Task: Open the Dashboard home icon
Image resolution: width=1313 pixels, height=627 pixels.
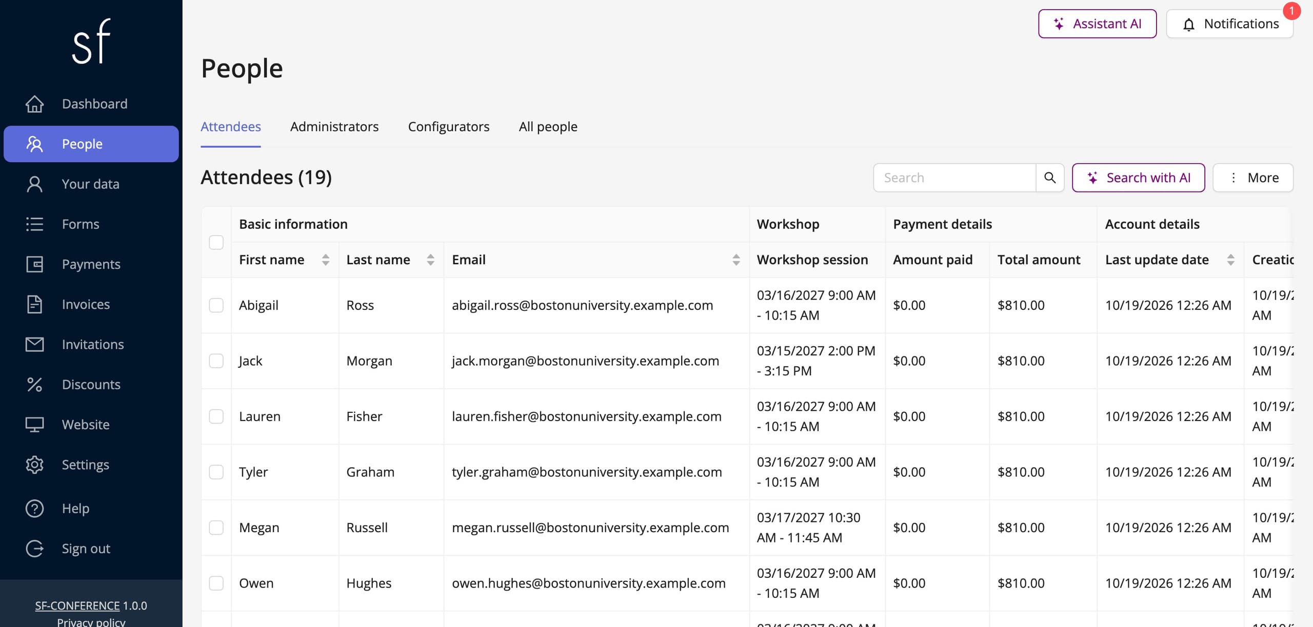Action: pos(34,104)
